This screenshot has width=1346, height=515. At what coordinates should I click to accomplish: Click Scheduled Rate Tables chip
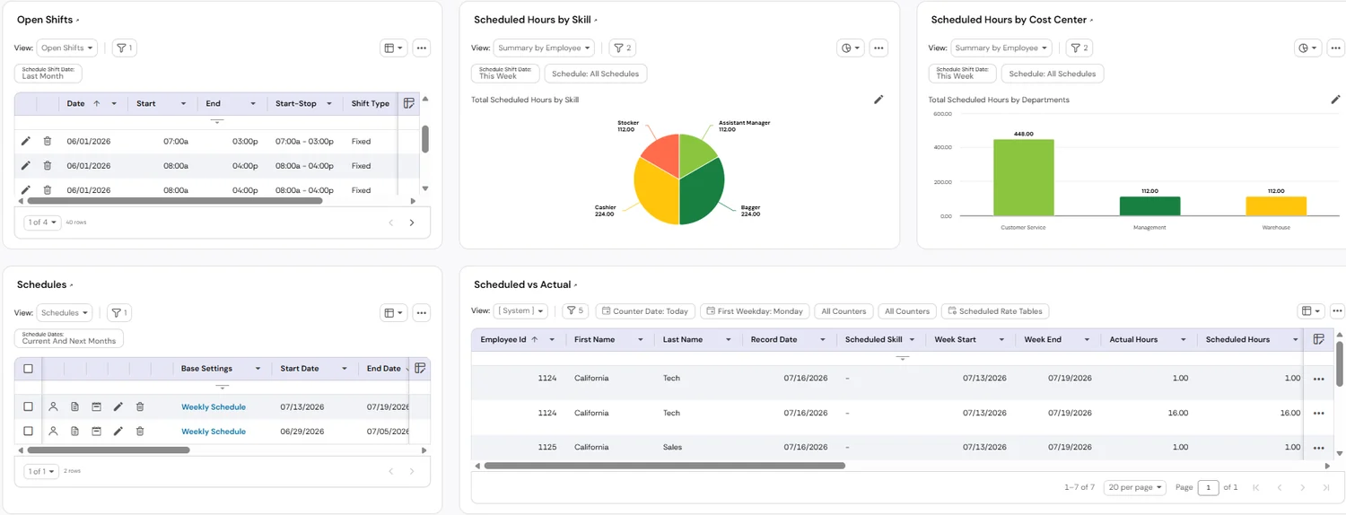click(994, 311)
